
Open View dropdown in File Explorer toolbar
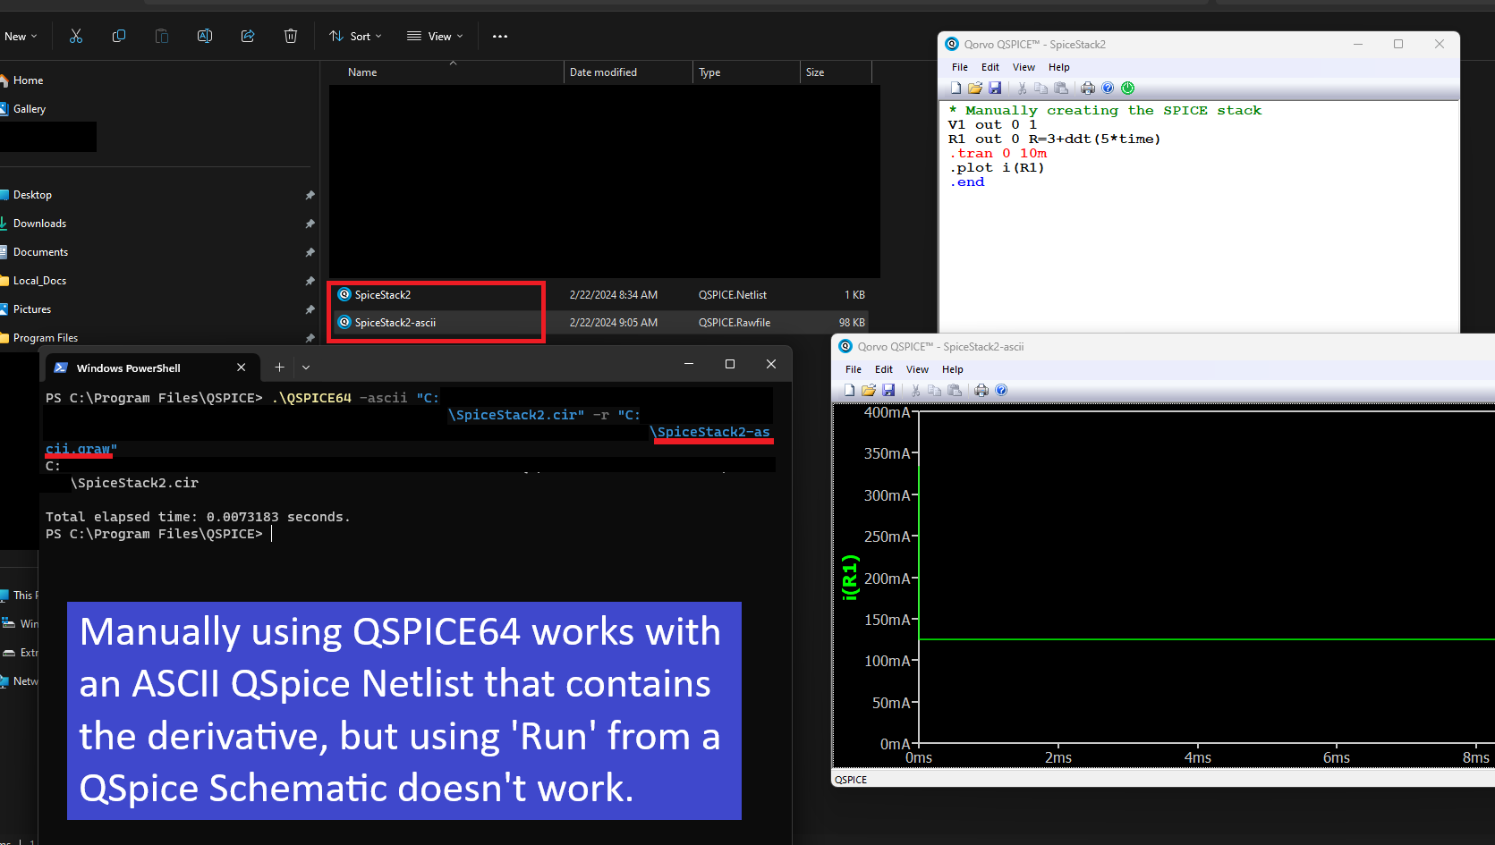435,37
